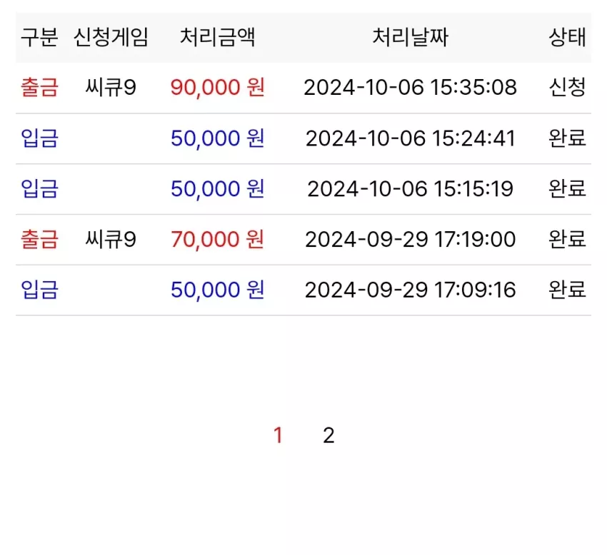Click date 2024-09-29 17:19:00

pyautogui.click(x=410, y=240)
